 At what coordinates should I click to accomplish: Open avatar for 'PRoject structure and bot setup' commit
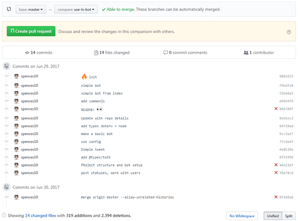click(x=17, y=165)
